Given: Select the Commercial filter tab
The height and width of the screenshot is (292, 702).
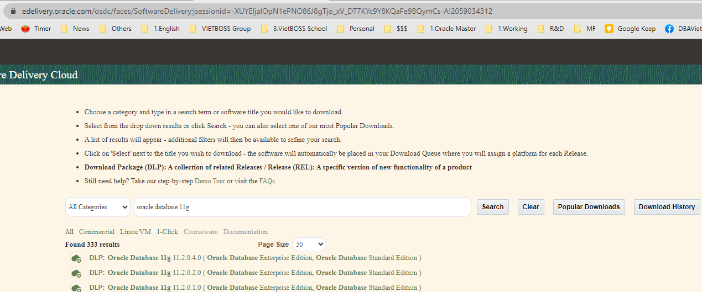Looking at the screenshot, I should pyautogui.click(x=97, y=232).
